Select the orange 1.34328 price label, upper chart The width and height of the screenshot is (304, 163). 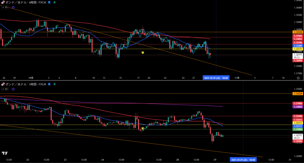298,32
